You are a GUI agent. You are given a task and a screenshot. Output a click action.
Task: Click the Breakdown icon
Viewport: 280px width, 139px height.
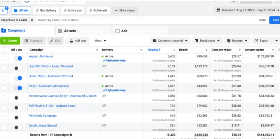point(197,41)
